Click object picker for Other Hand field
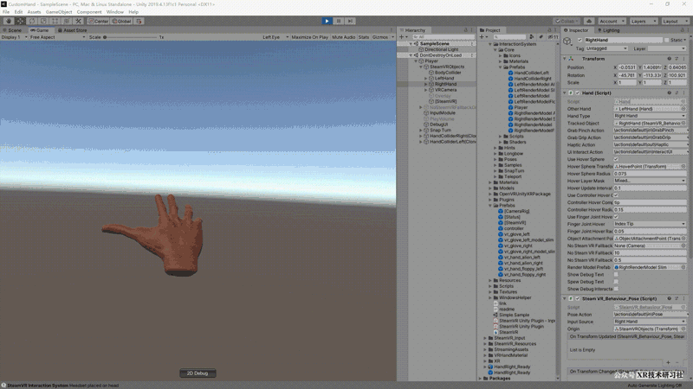 (683, 109)
